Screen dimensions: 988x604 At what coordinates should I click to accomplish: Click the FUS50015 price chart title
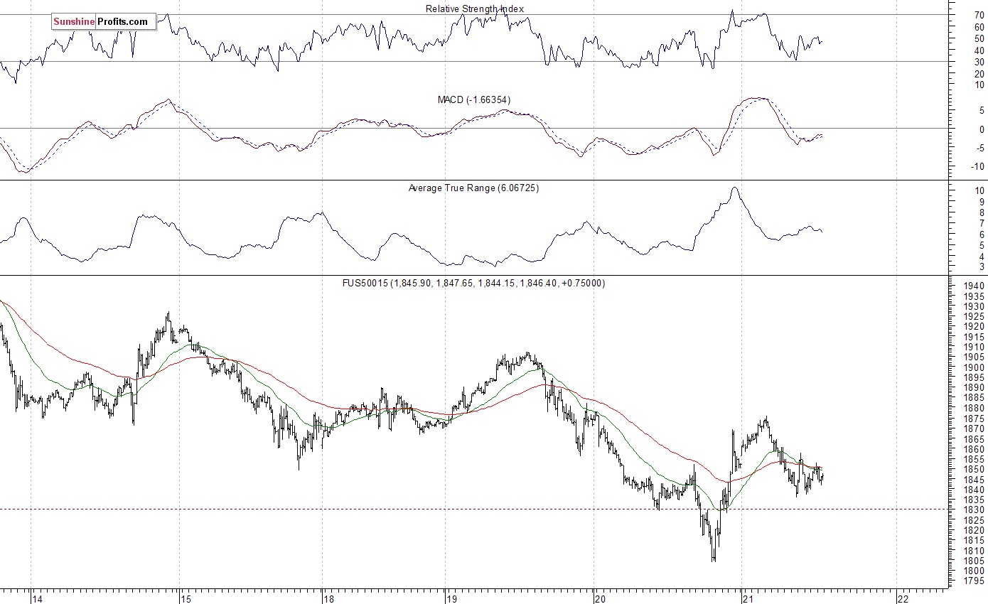pyautogui.click(x=473, y=283)
